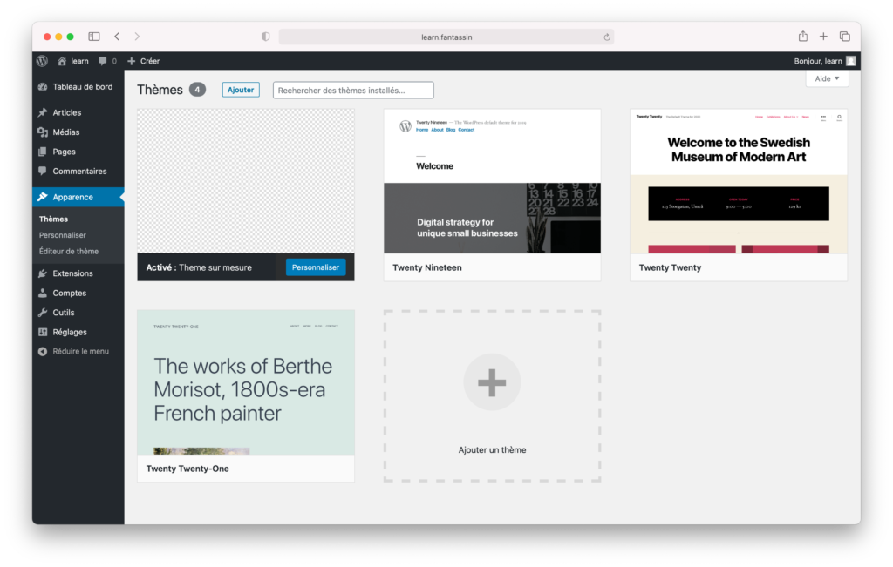Go back with the Safari back arrow
893x567 pixels.
click(118, 37)
